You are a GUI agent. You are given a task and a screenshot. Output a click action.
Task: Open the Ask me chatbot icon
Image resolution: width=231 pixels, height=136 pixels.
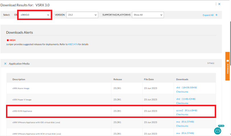pos(218,131)
